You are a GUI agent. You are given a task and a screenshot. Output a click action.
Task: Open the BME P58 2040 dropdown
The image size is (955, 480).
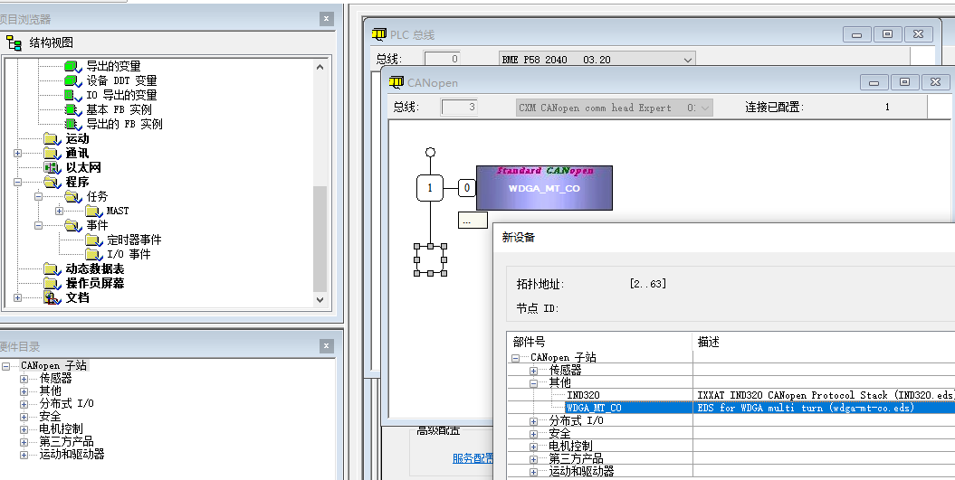coord(688,60)
